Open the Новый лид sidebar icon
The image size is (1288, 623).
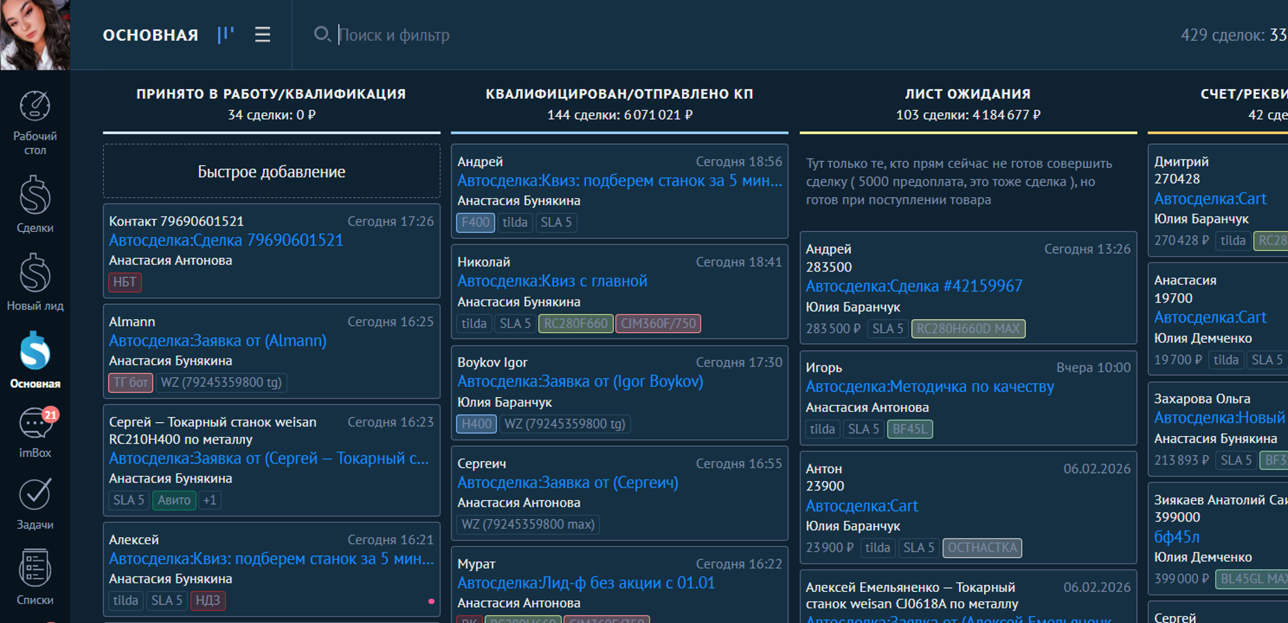tap(35, 281)
